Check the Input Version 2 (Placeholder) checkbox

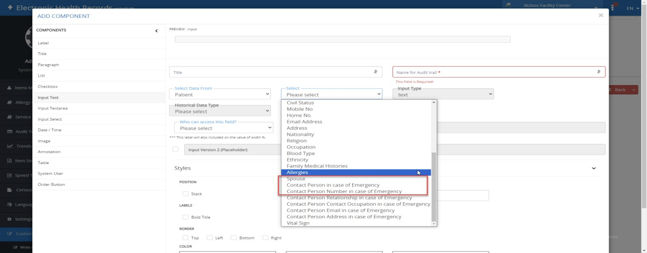[175, 149]
